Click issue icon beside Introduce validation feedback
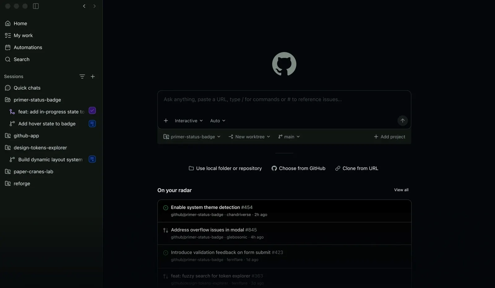The height and width of the screenshot is (288, 495). (166, 253)
